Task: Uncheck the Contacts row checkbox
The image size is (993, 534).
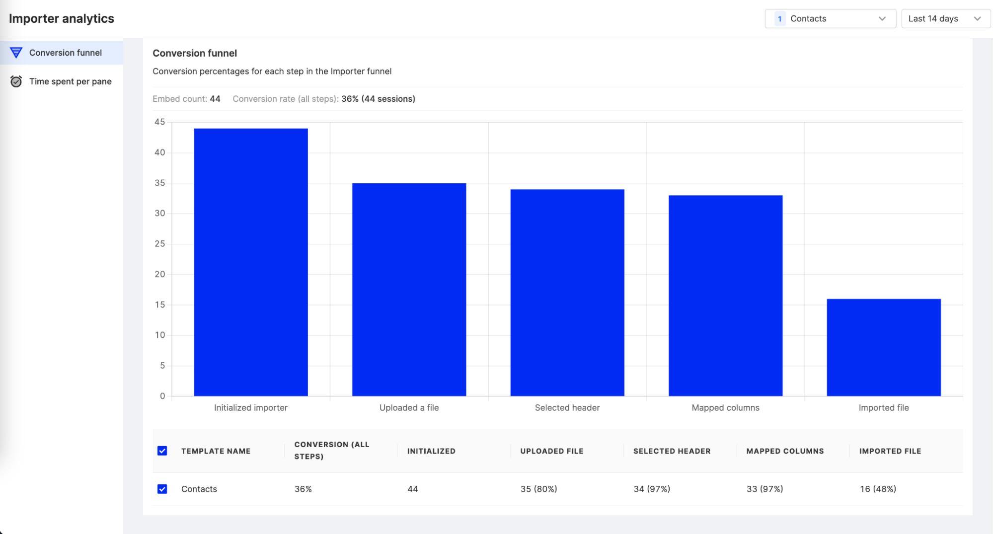Action: tap(162, 489)
